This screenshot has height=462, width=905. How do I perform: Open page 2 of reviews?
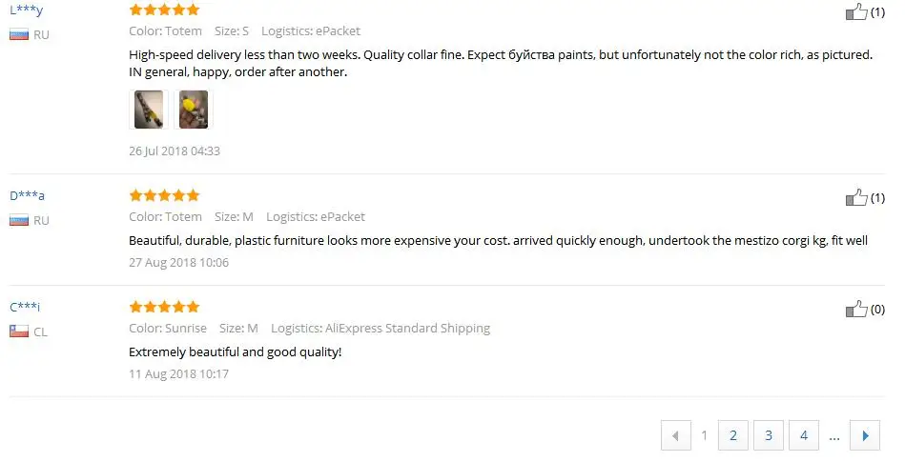[732, 435]
